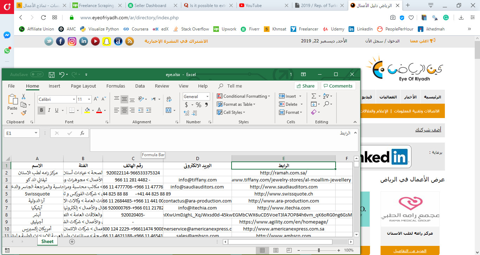Open the File menu in Excel
The width and height of the screenshot is (480, 255).
(x=11, y=86)
